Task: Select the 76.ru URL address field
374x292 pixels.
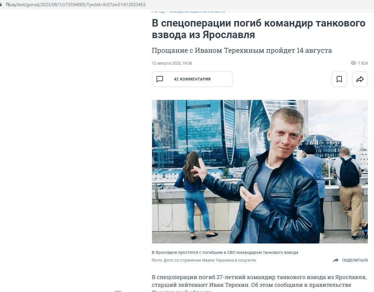Action: click(x=76, y=5)
